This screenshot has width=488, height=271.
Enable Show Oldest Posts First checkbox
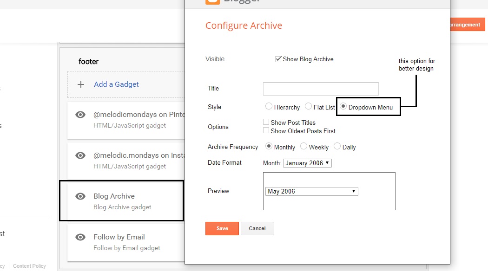pyautogui.click(x=266, y=130)
